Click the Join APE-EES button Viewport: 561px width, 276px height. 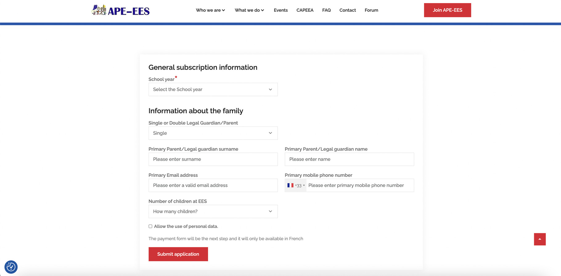(448, 10)
